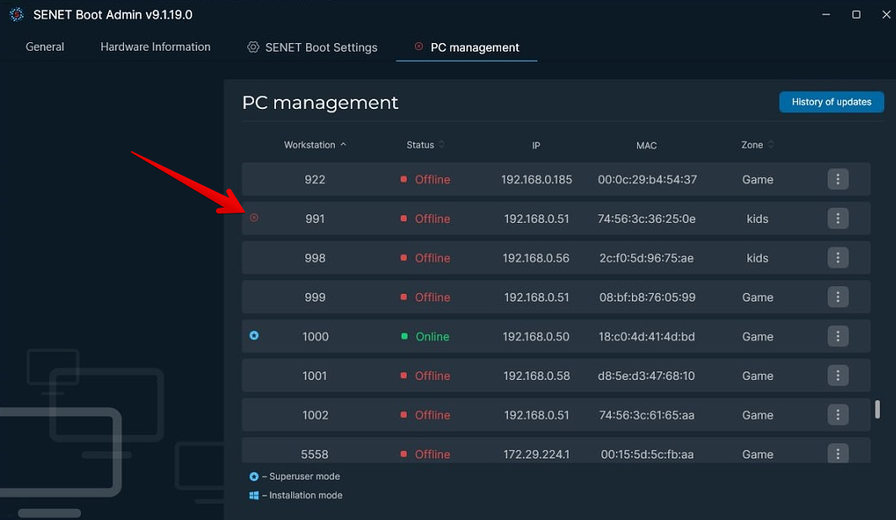Click MAC address 18:c0:4d:41:4d:bd

(x=647, y=336)
